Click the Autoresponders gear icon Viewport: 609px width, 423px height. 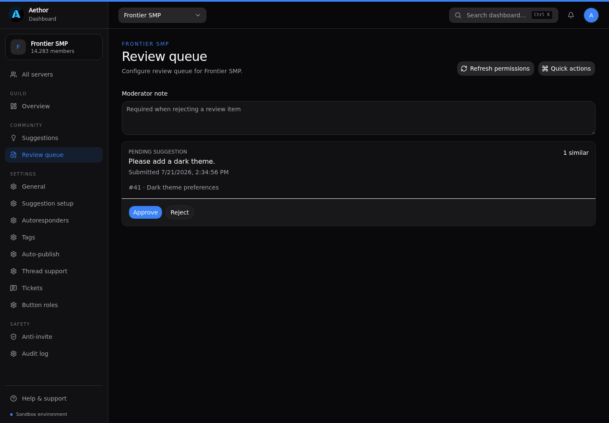point(14,220)
